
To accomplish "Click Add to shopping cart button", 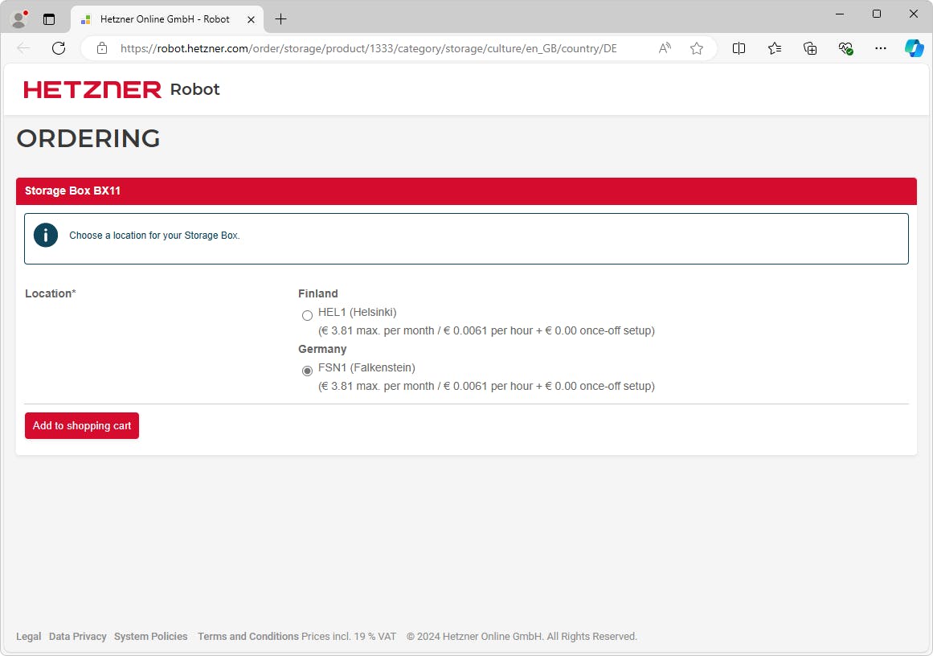I will 81,425.
